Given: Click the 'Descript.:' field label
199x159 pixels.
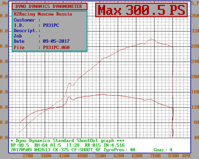Looking at the screenshot, I should click(27, 31).
